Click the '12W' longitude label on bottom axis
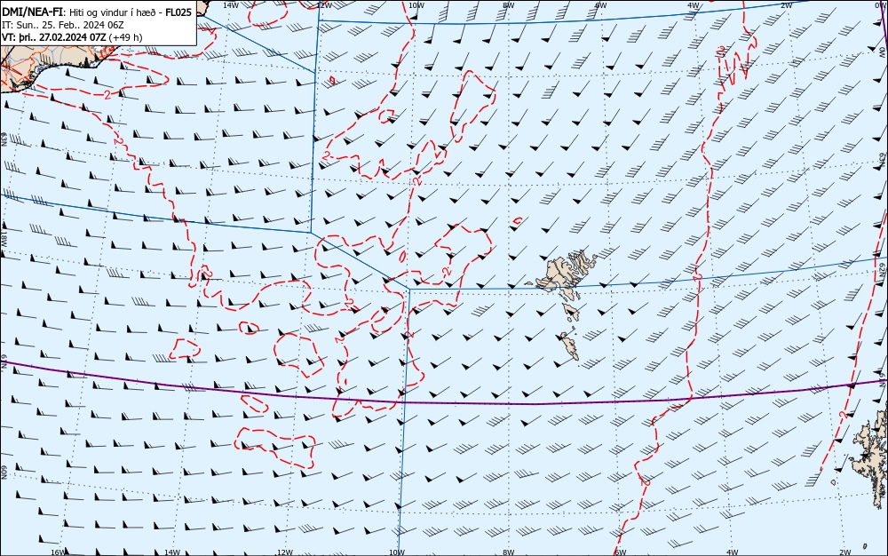The width and height of the screenshot is (888, 556). (285, 552)
